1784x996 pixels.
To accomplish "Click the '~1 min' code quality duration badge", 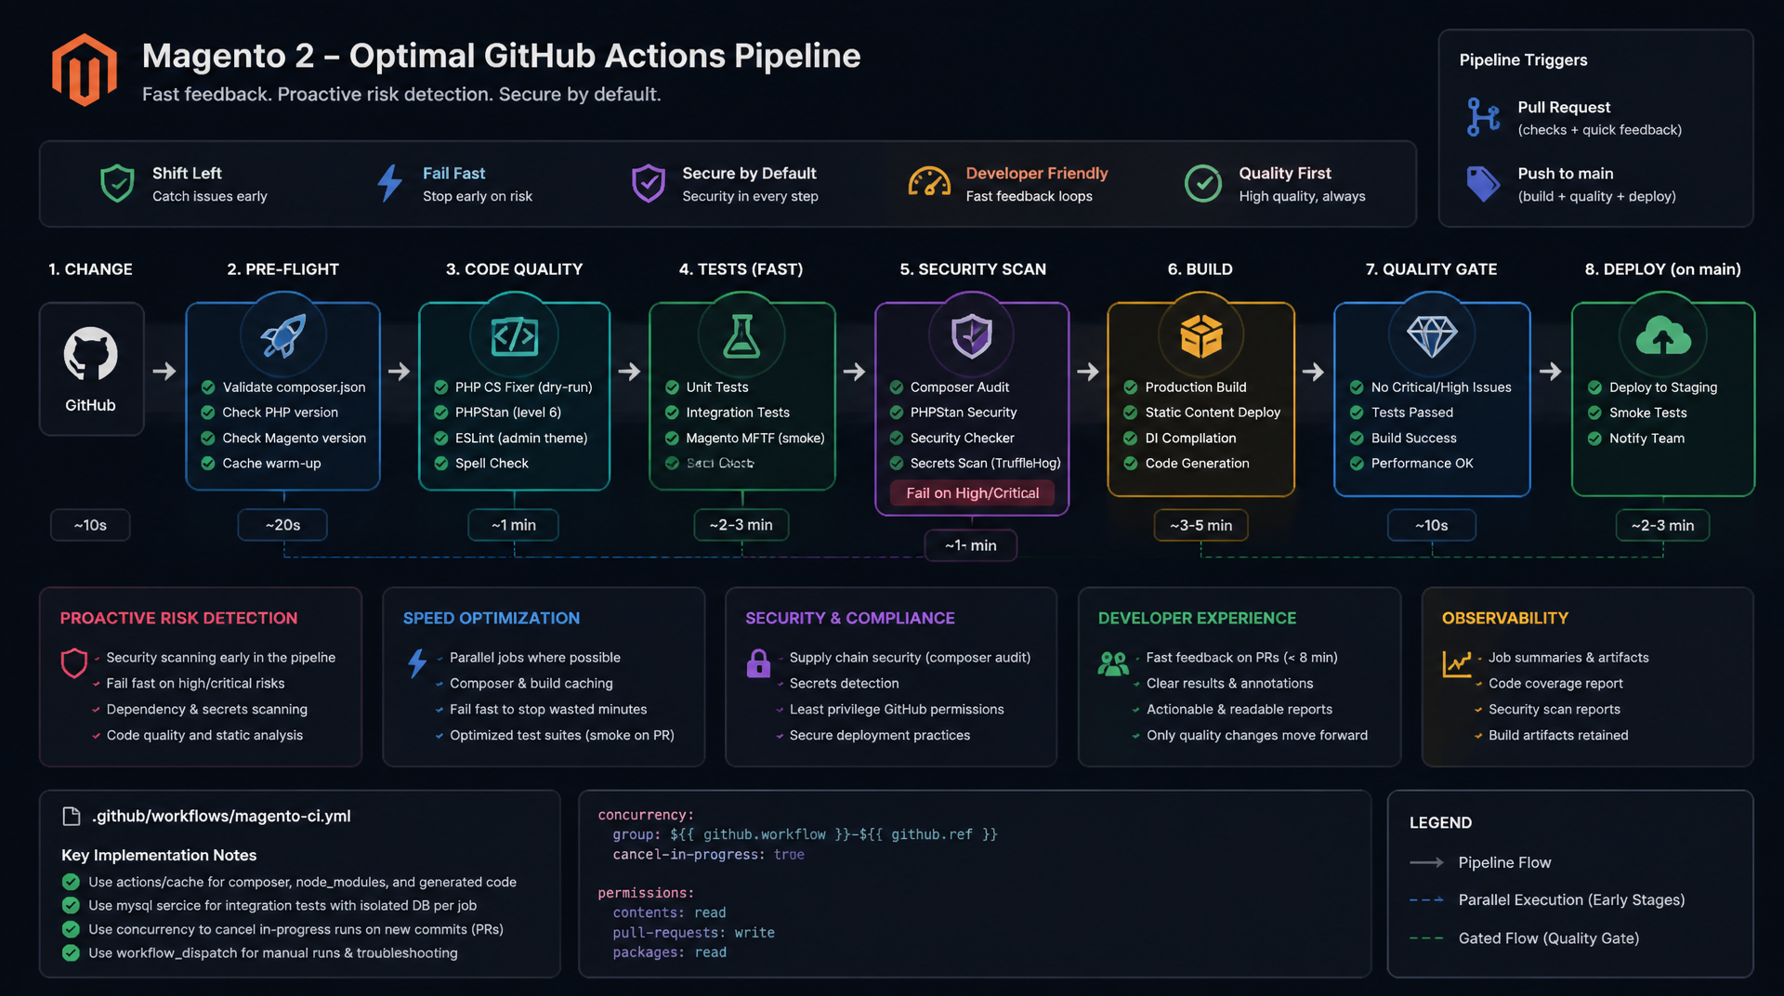I will 514,525.
